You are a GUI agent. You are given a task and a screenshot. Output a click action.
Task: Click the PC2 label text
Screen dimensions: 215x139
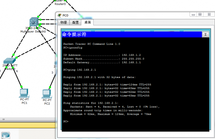coord(47,104)
